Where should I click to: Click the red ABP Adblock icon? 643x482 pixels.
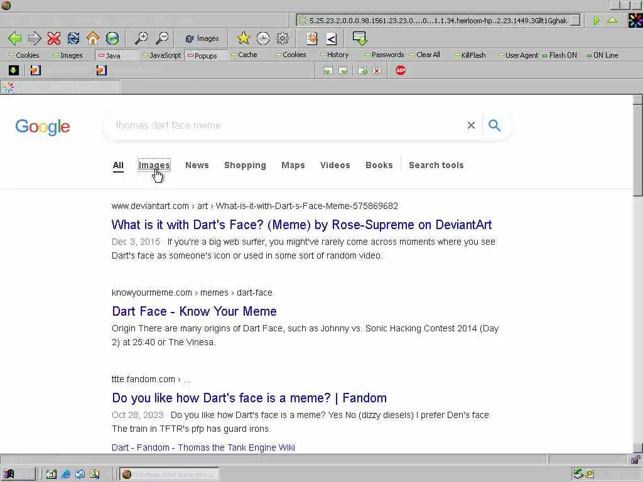pos(401,70)
